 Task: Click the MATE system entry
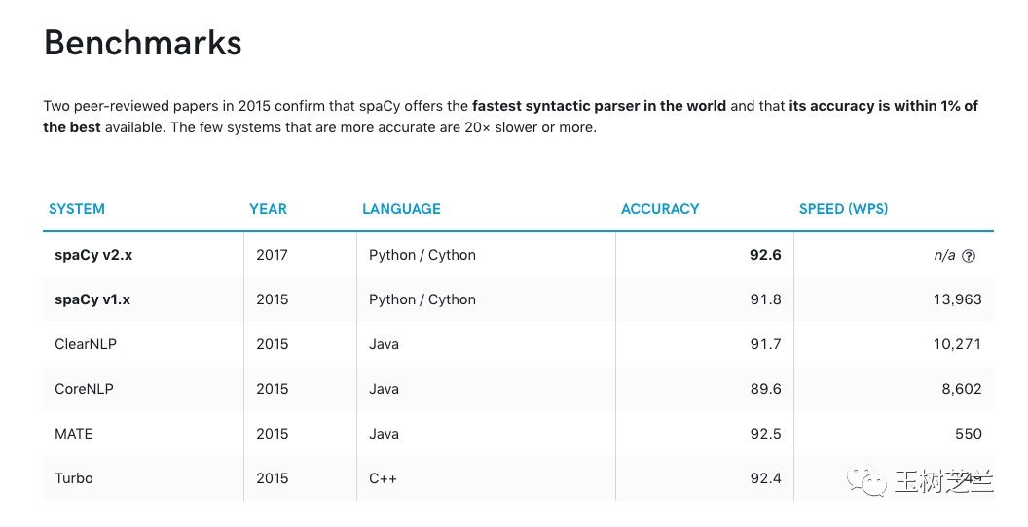74,434
